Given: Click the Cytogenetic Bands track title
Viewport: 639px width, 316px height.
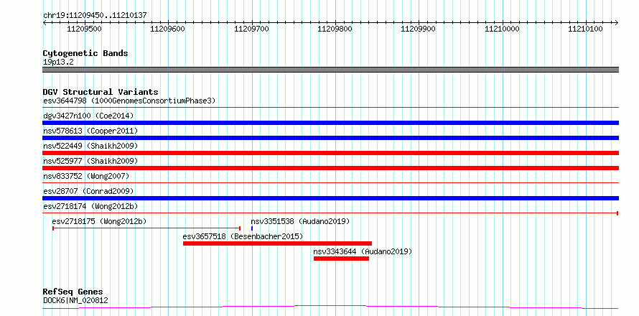Looking at the screenshot, I should [x=85, y=53].
